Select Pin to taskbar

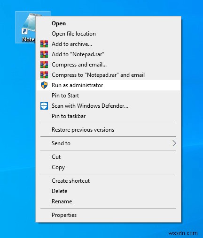(108, 116)
